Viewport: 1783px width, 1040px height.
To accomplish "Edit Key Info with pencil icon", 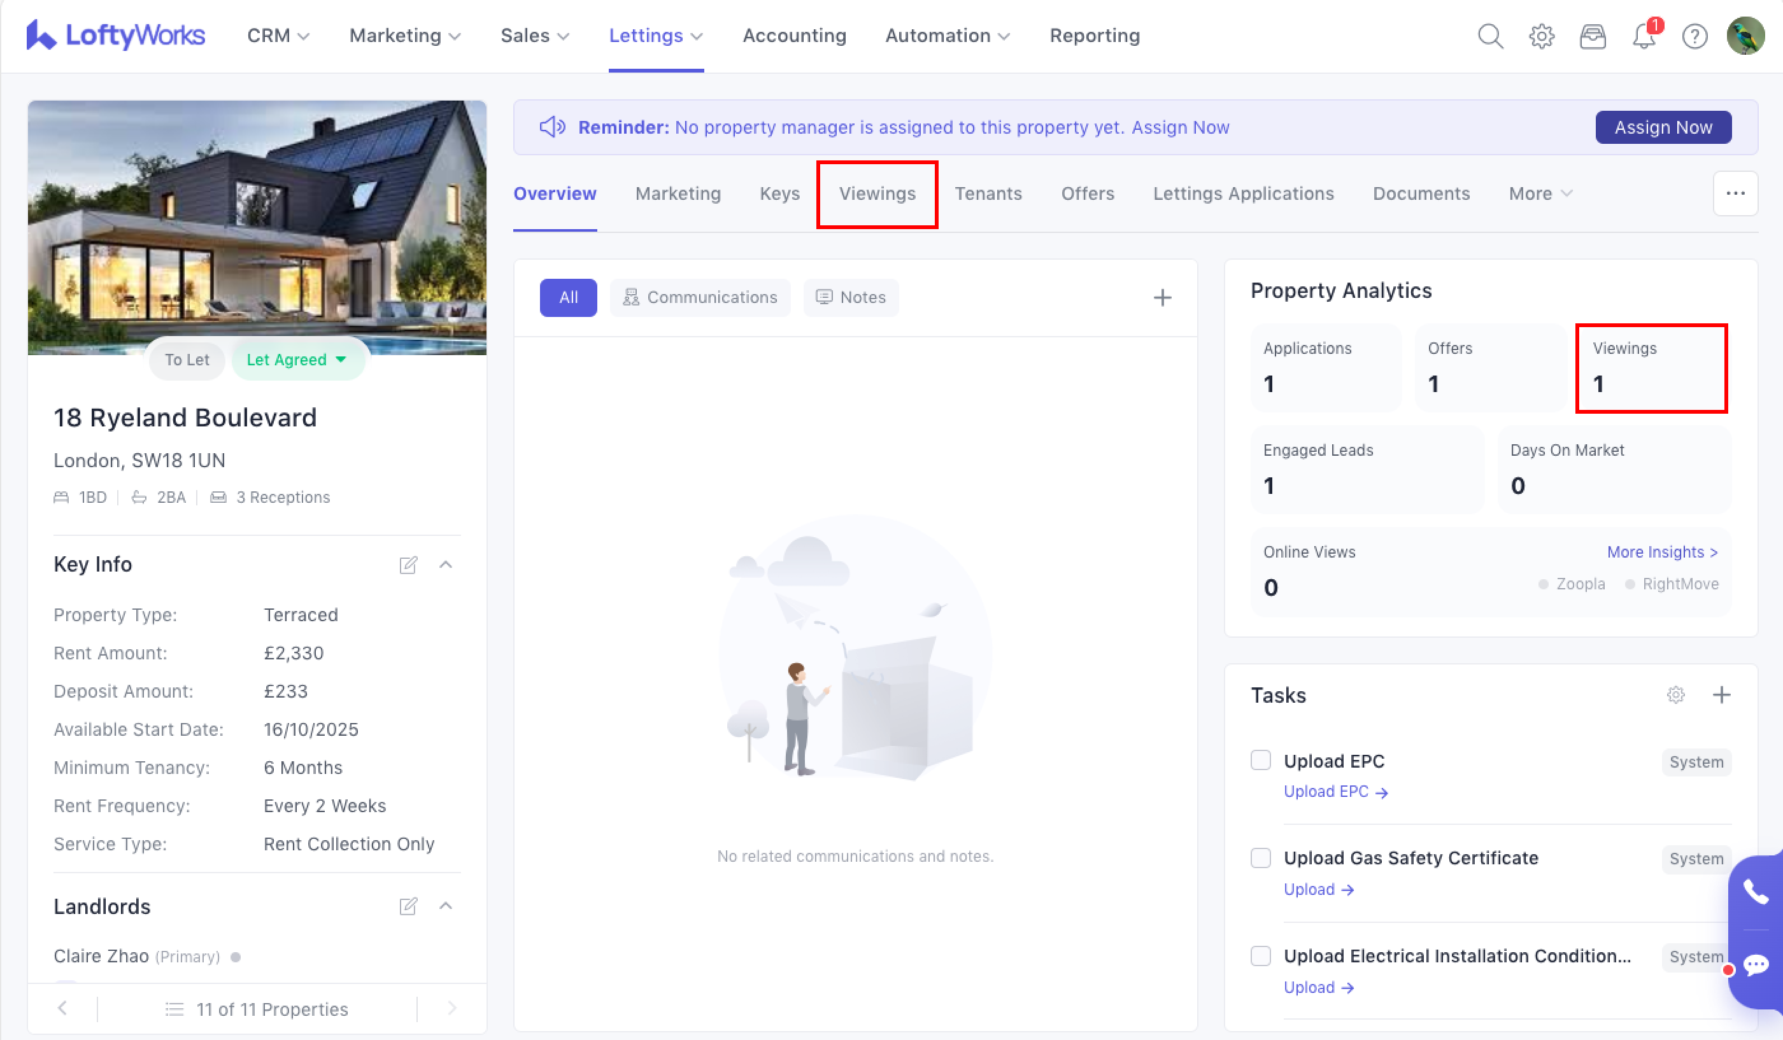I will click(x=408, y=564).
